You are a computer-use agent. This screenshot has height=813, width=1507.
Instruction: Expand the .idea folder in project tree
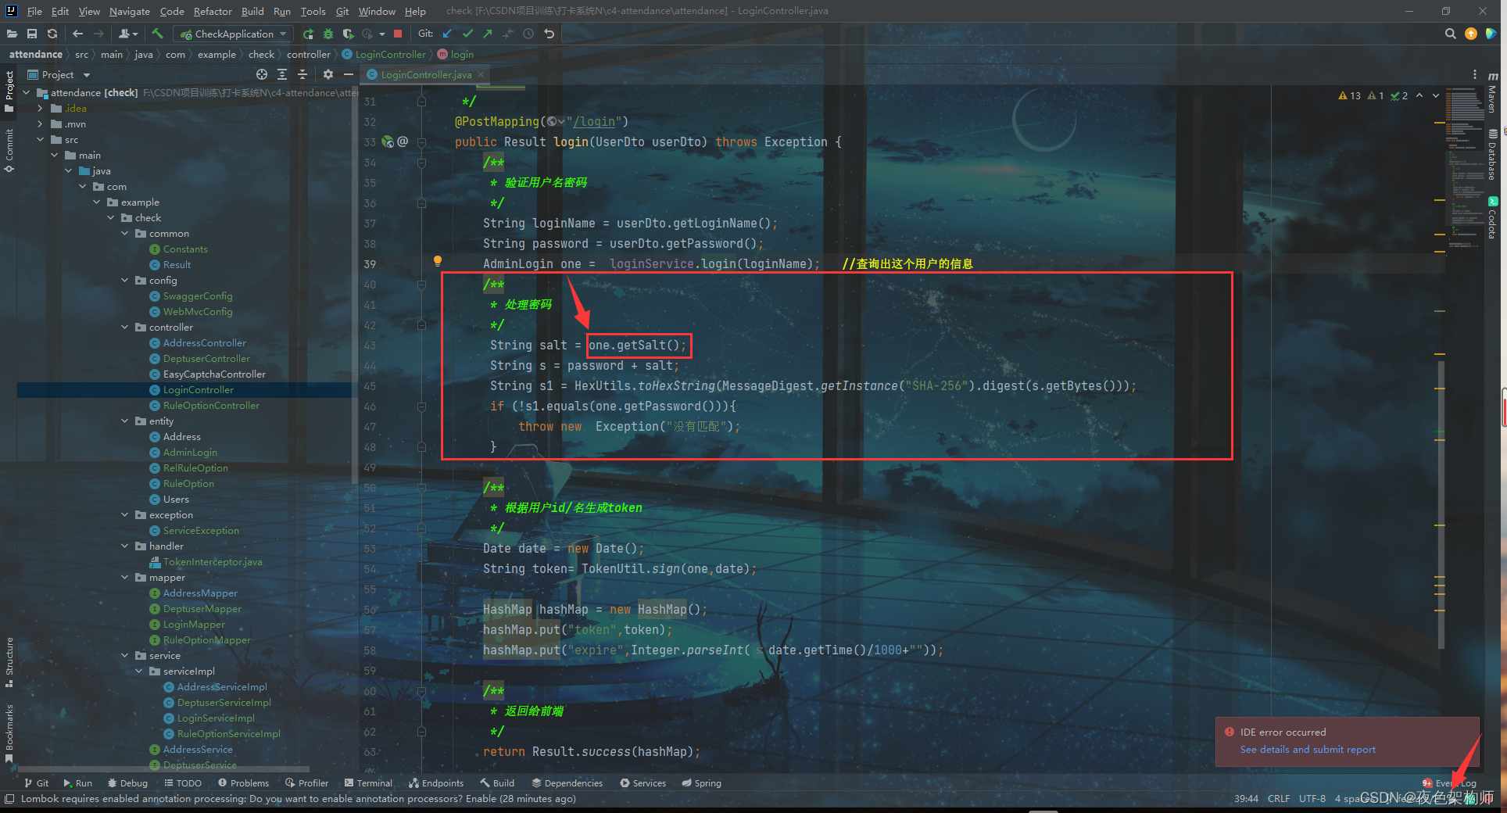pos(40,109)
